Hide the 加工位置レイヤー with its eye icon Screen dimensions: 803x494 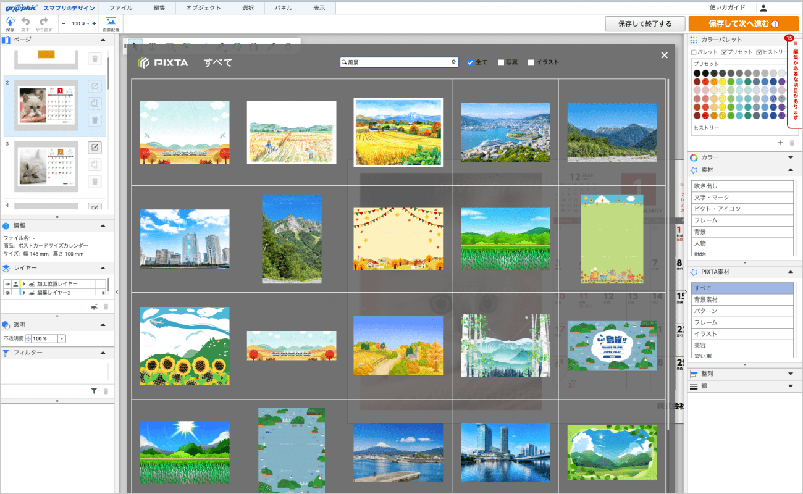coord(7,284)
